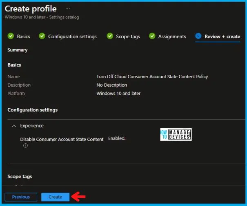Click the 'Enabled.' setting value
The height and width of the screenshot is (206, 247).
tap(117, 138)
